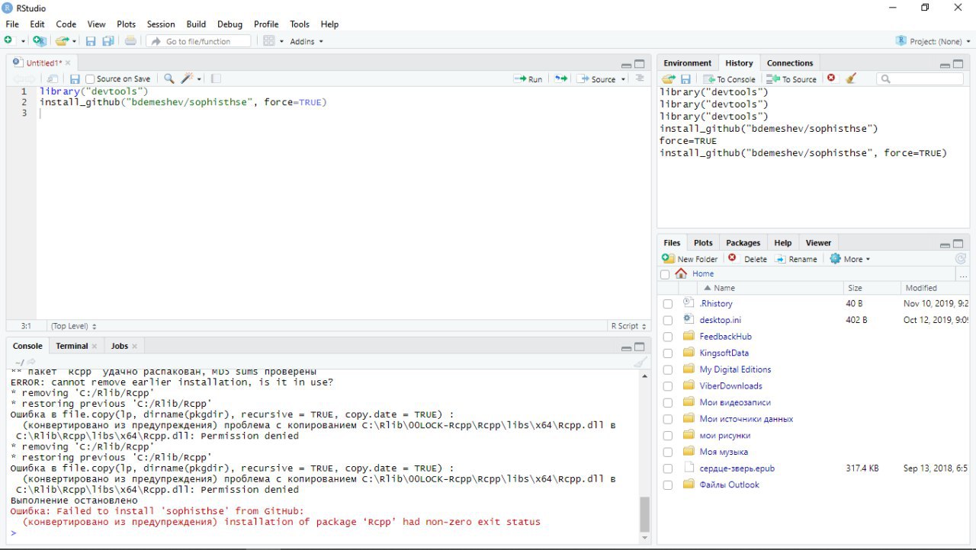
Task: Switch to the Packages tab
Action: pyautogui.click(x=743, y=243)
